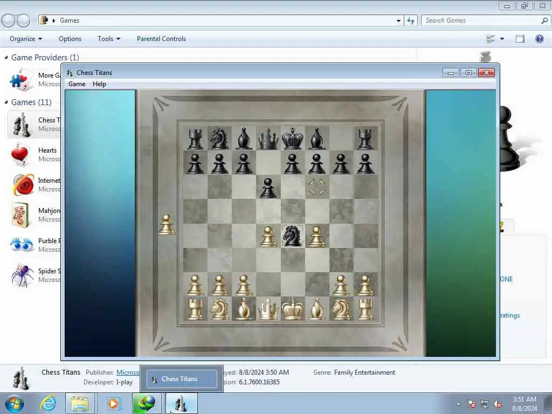Click the captured white pawn beside the board
The width and height of the screenshot is (552, 414).
pyautogui.click(x=167, y=225)
